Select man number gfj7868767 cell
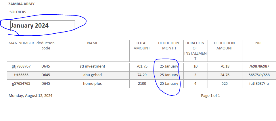 point(21,66)
